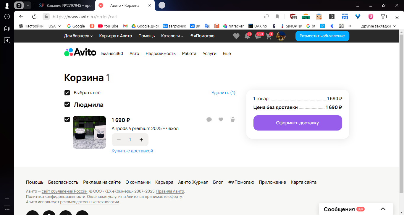Increase Airpods quantity with plus
The height and width of the screenshot is (215, 404).
[141, 140]
